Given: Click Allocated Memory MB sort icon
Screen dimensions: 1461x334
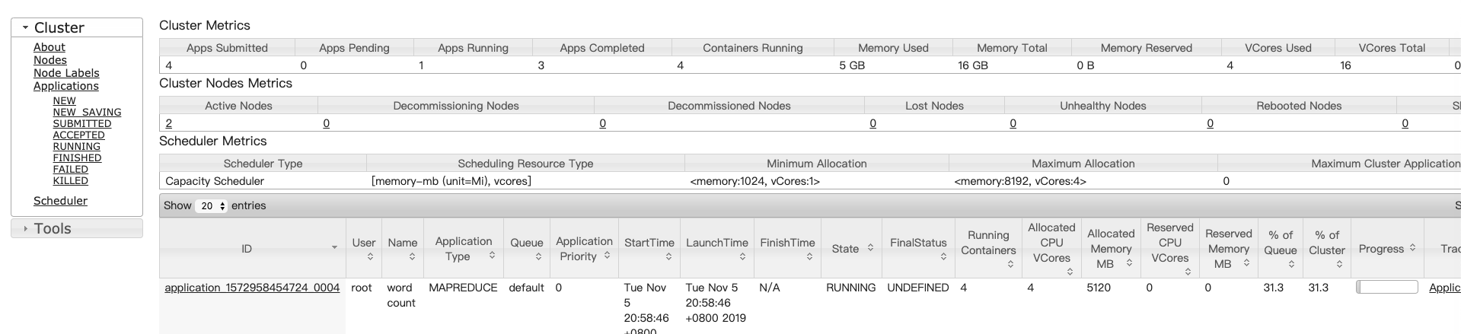Looking at the screenshot, I should click(1129, 263).
